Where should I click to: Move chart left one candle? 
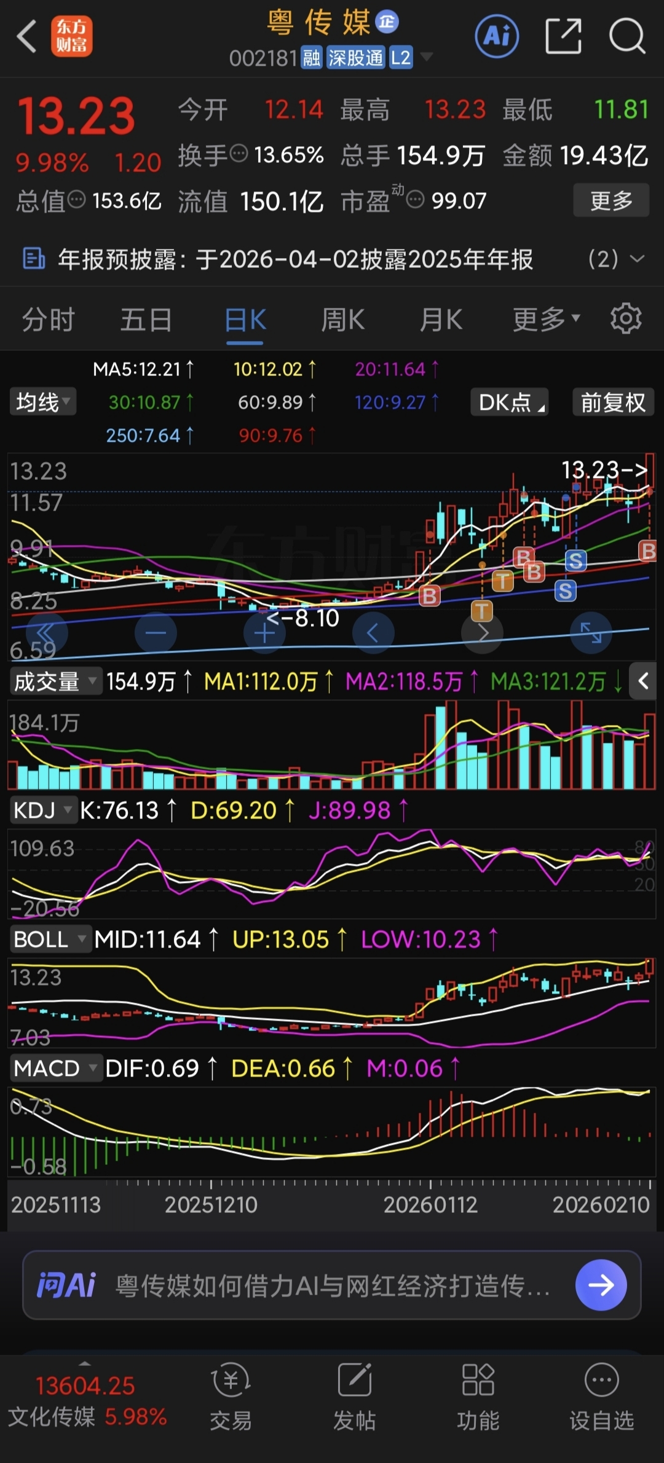point(373,633)
